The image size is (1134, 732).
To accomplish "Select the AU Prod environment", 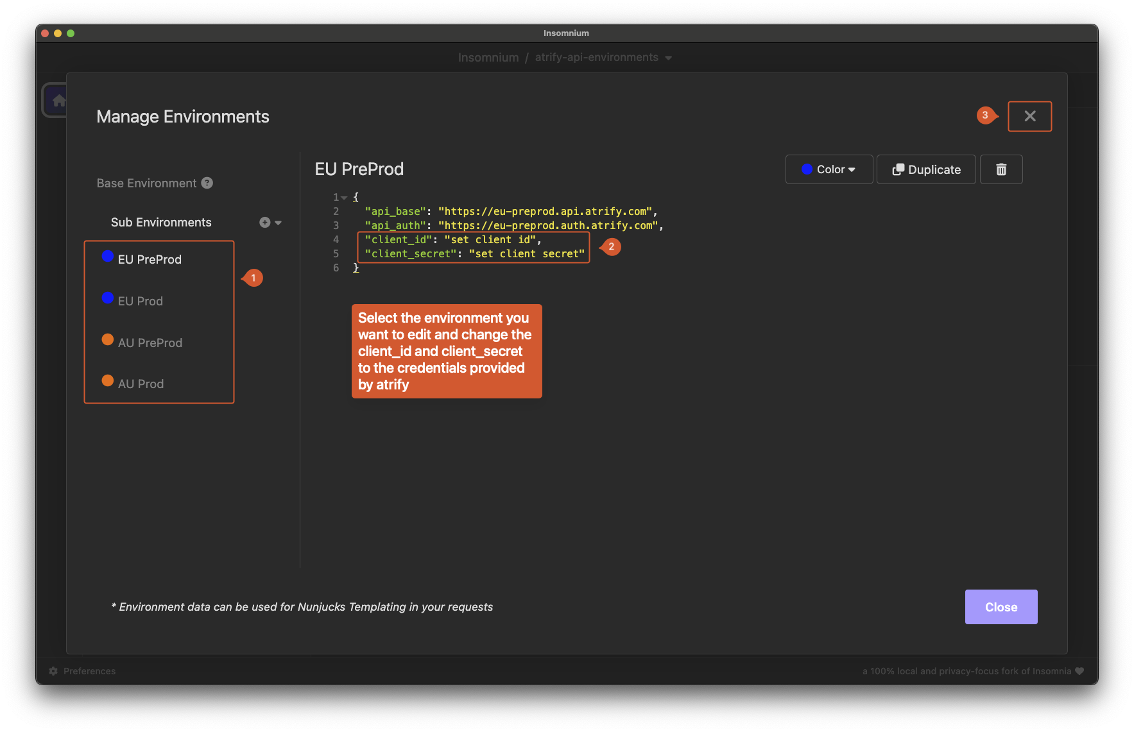I will click(x=141, y=384).
